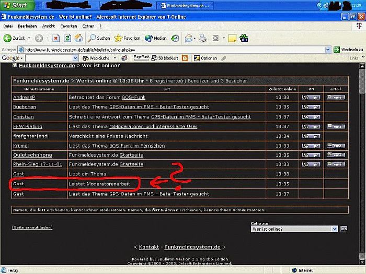Send PN to AndreasP
Viewport: 366px width, 274px height.
tap(311, 97)
